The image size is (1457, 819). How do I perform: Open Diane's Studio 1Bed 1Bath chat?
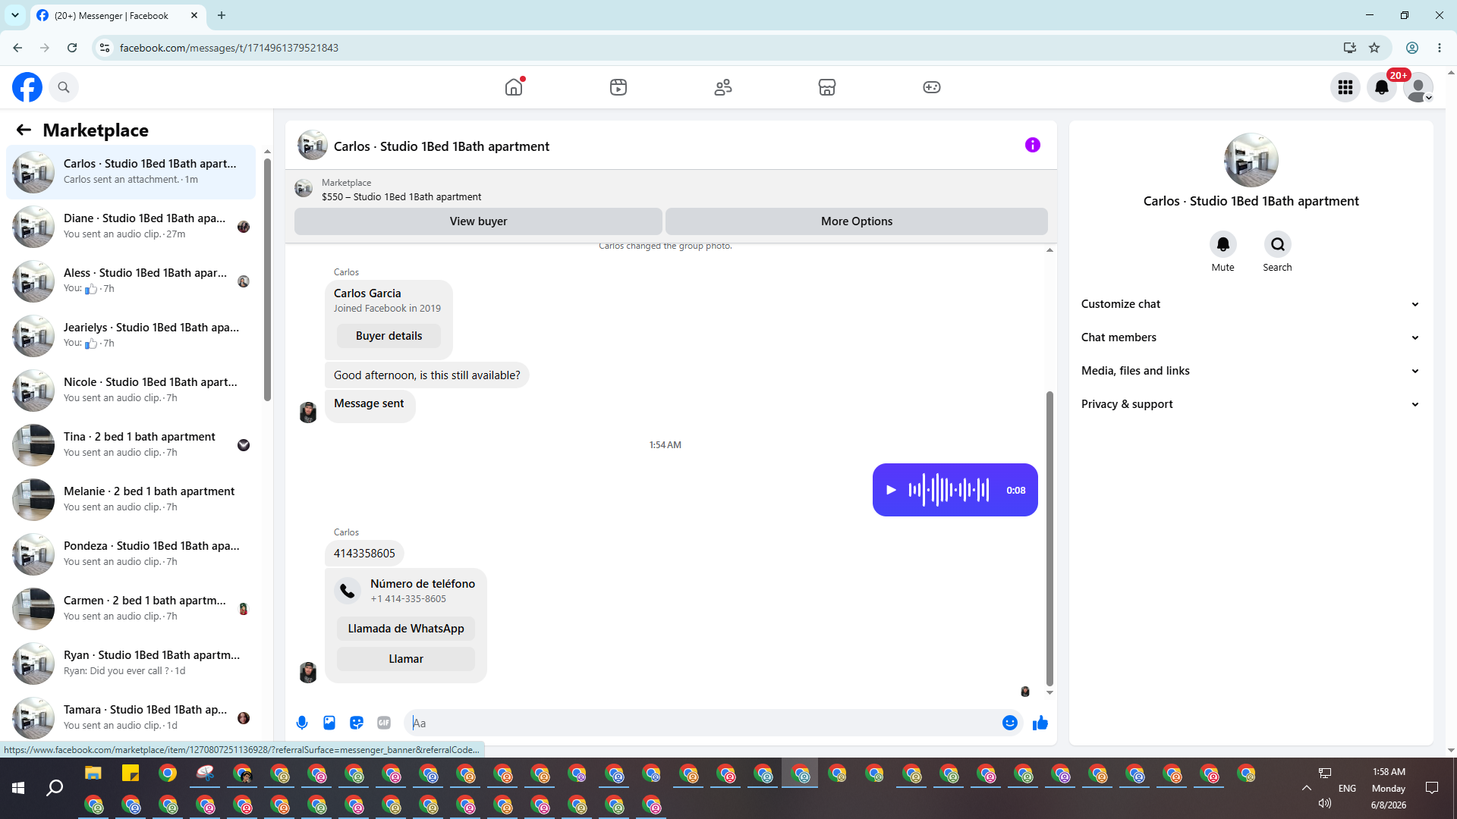click(131, 227)
